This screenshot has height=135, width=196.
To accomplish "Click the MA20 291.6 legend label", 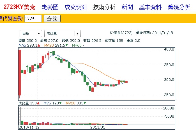I will (56, 45).
